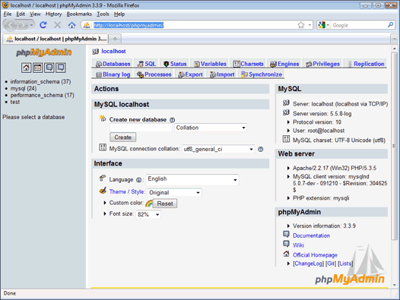
Task: Open the Variables tab
Action: click(210, 64)
